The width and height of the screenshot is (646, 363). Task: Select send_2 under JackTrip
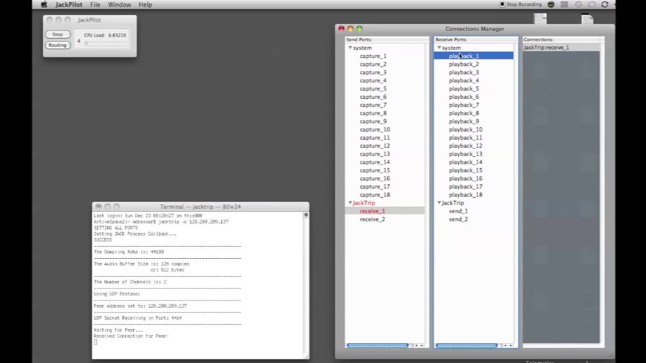pos(458,219)
